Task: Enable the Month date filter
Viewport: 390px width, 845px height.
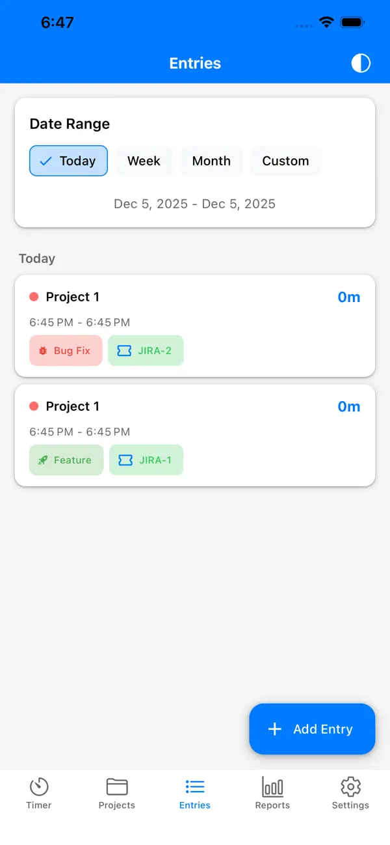Action: click(211, 161)
